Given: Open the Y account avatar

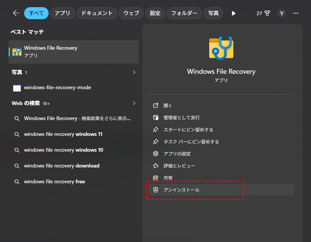Looking at the screenshot, I should pyautogui.click(x=282, y=13).
